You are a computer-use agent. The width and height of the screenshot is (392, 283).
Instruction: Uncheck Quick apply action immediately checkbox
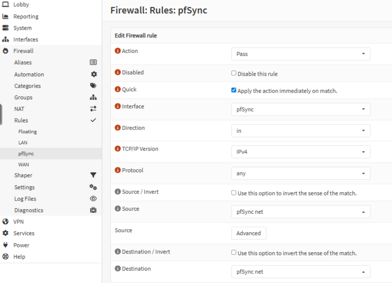pos(234,90)
